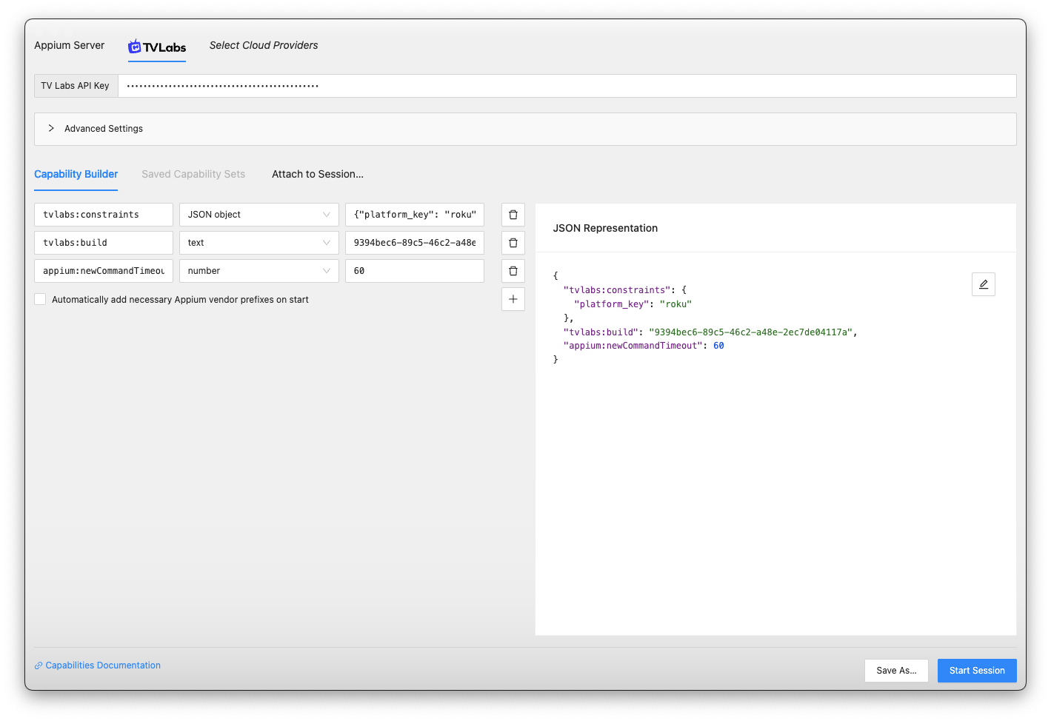Edit the timeout value 60 field
Image resolution: width=1051 pixels, height=721 pixels.
(415, 271)
